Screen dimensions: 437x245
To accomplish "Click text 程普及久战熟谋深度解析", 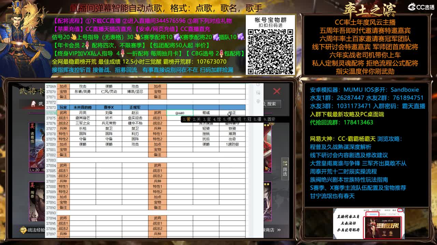I will point(340,147).
